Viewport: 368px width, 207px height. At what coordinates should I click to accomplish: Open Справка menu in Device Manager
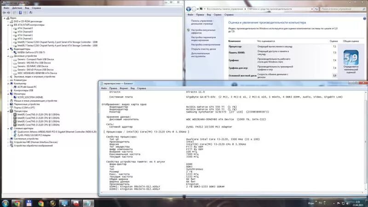tap(36, 8)
